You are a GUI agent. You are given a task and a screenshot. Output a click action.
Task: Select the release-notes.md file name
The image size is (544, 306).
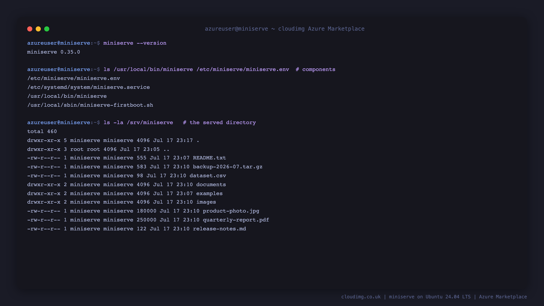click(x=219, y=229)
